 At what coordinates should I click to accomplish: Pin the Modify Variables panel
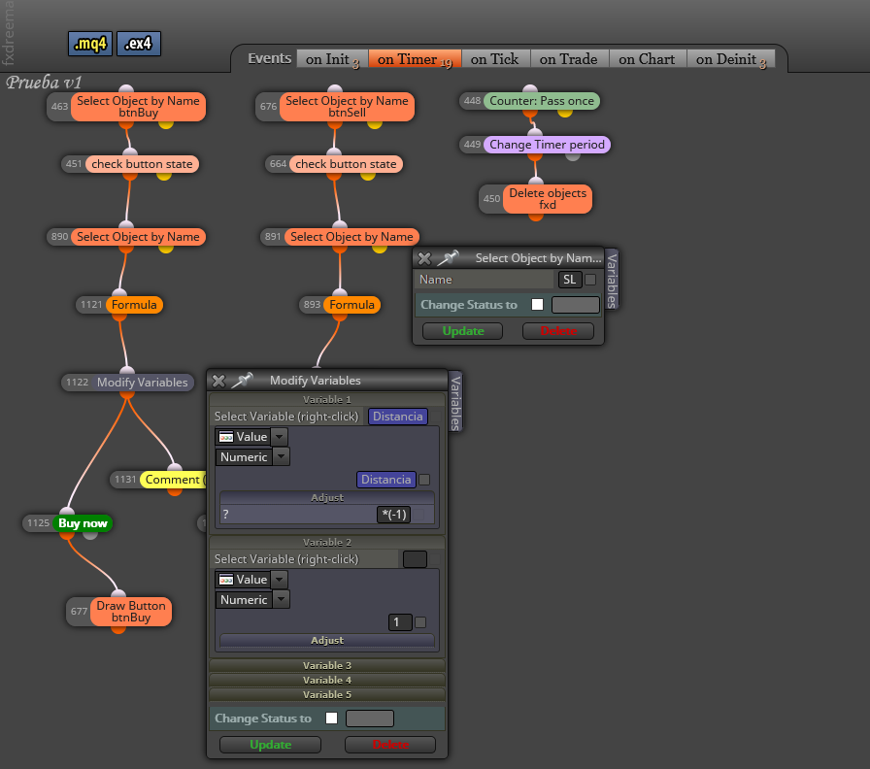click(243, 380)
